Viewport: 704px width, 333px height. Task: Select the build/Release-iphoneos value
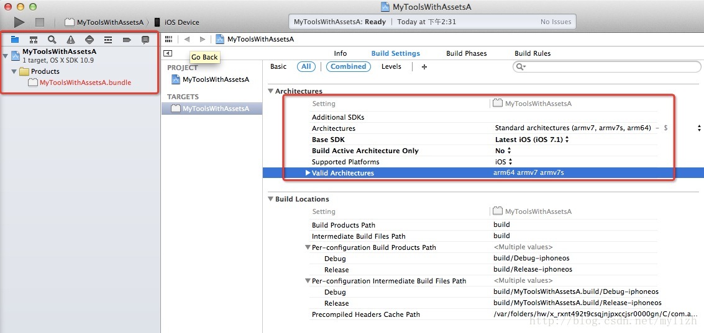coord(533,269)
